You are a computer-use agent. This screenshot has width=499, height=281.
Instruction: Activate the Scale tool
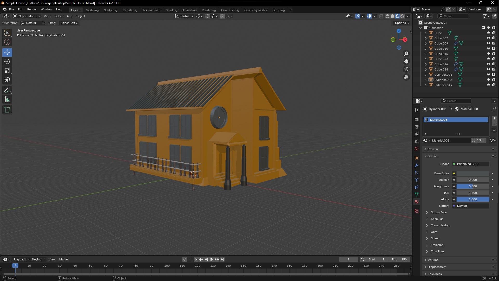[x=7, y=71]
